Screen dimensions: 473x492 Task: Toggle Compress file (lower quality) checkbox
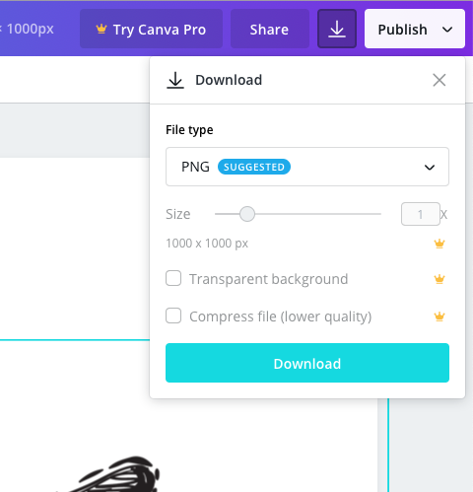(173, 316)
